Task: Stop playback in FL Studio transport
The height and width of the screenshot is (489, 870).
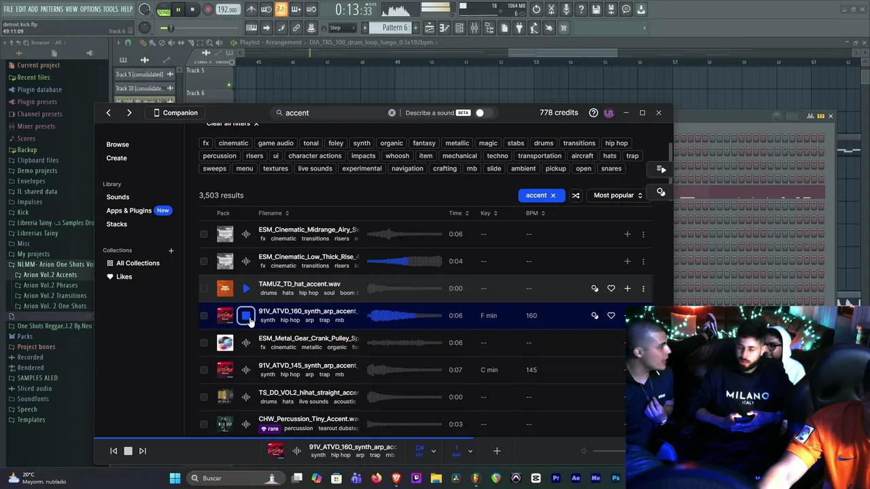Action: click(192, 10)
